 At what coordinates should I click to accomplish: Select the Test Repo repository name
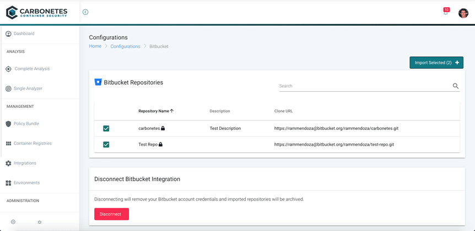(x=148, y=145)
